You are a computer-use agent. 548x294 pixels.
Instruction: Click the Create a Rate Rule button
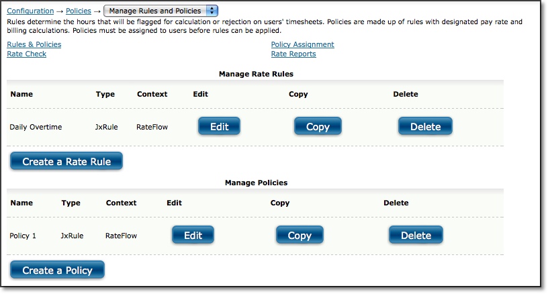[x=66, y=161]
